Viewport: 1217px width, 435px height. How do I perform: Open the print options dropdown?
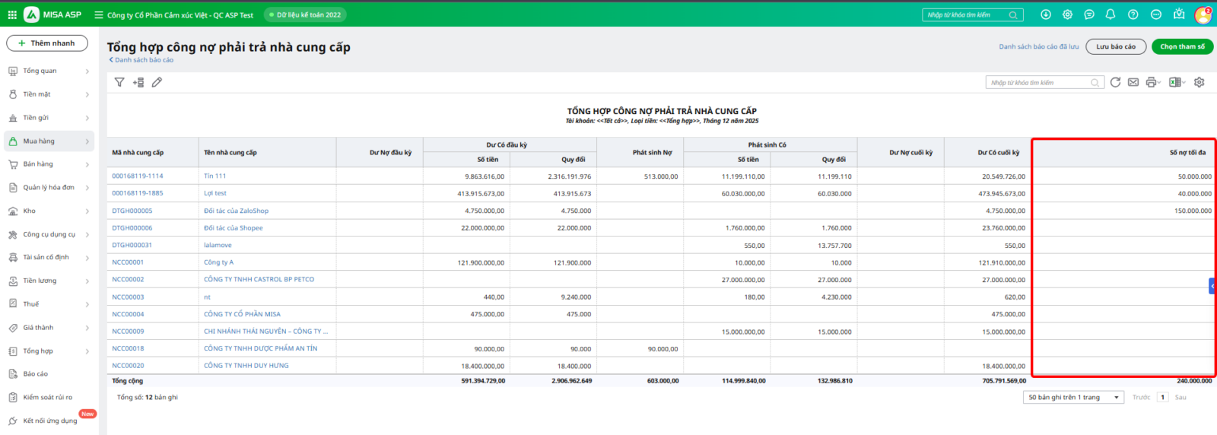1154,82
